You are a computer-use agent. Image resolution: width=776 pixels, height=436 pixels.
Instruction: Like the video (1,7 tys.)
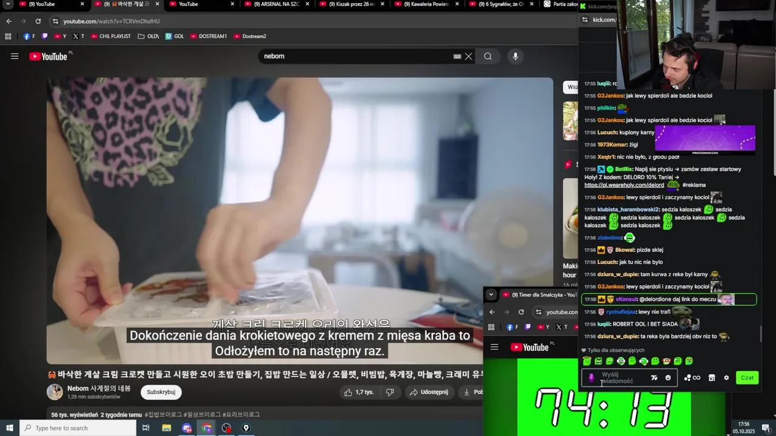click(360, 392)
